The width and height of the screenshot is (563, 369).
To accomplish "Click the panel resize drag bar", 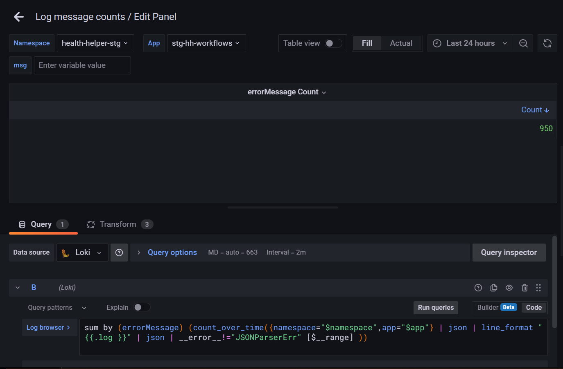I will 283,208.
